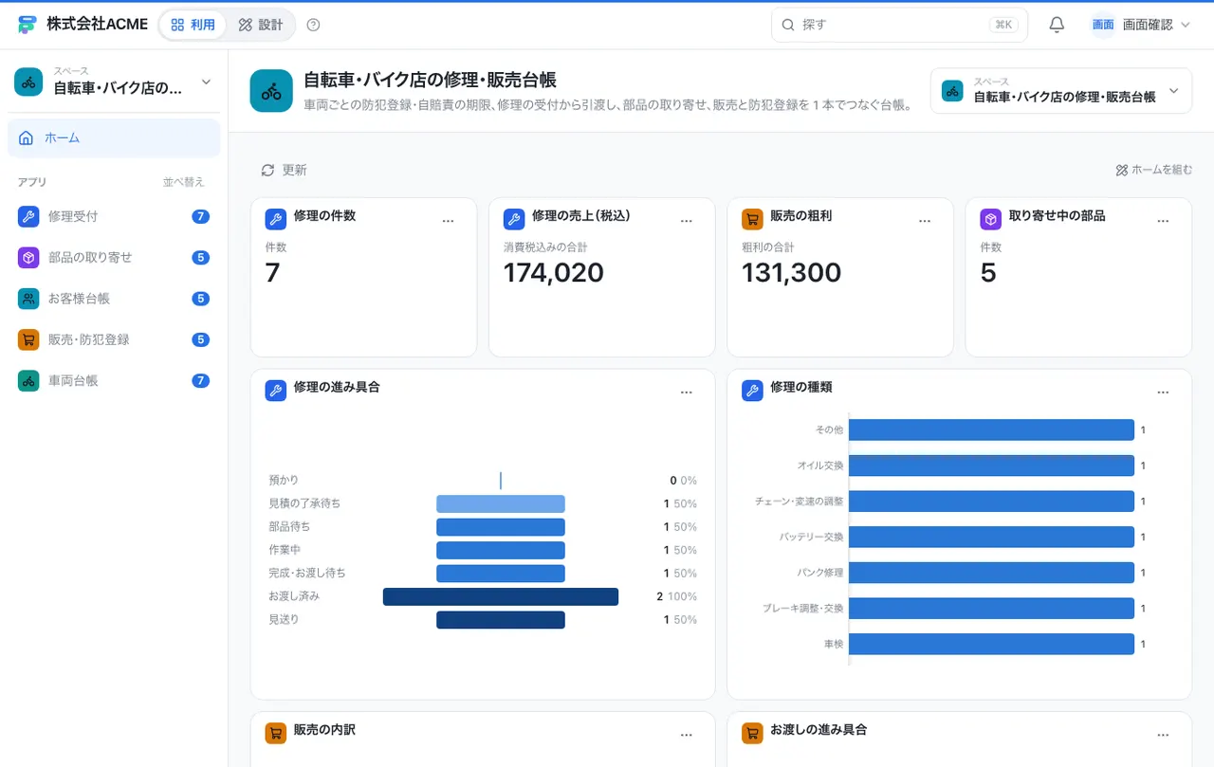Open the header space dropdown on right
Viewport: 1214px width, 767px height.
pos(1061,91)
